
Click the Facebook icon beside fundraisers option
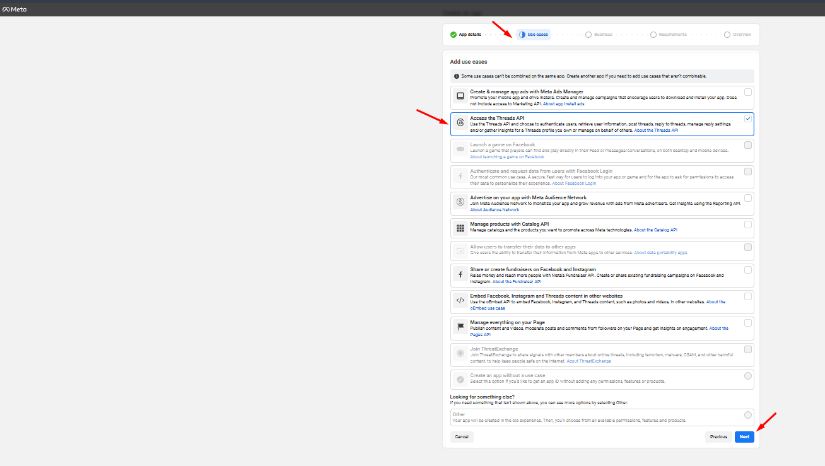(460, 274)
